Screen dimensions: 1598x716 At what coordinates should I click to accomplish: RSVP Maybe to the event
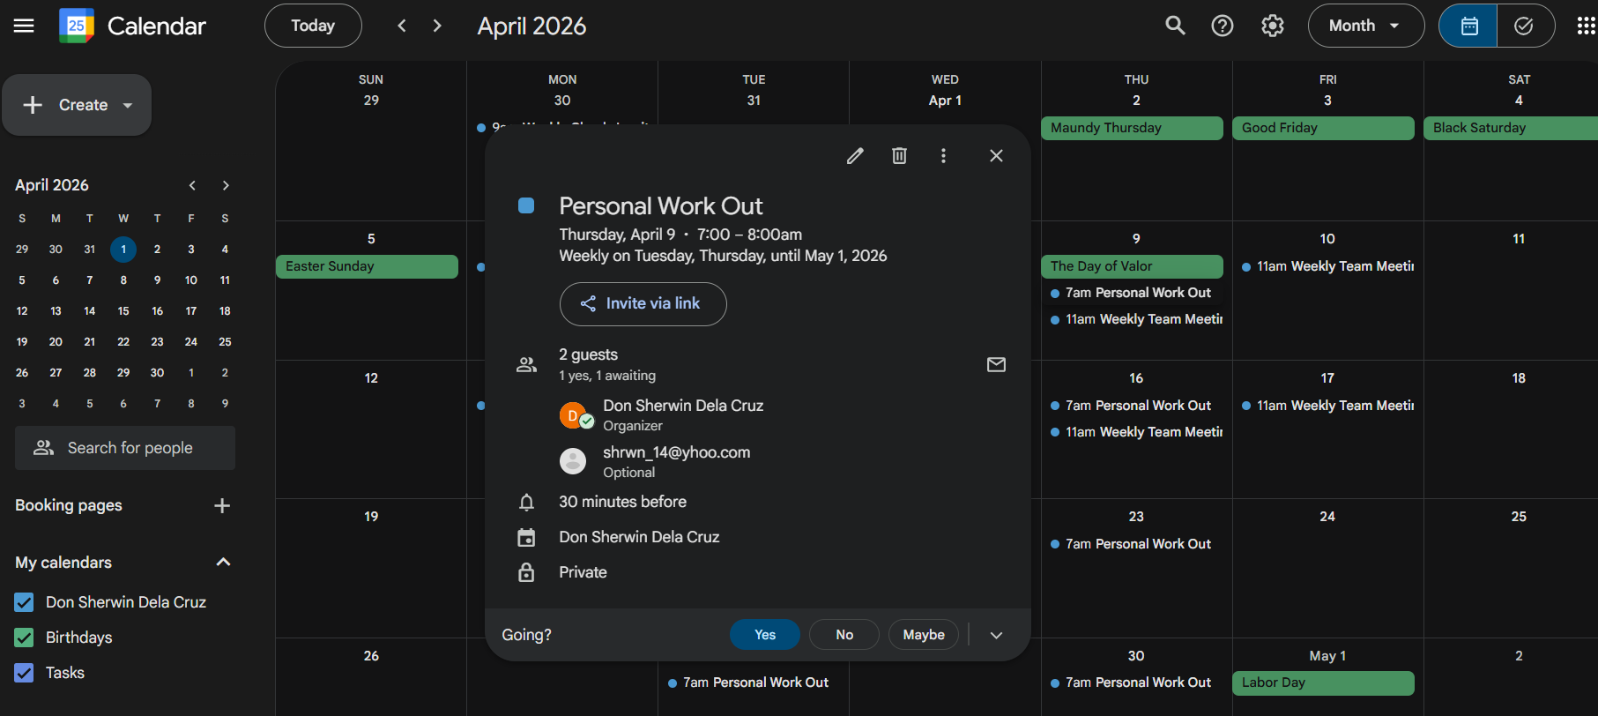(924, 635)
